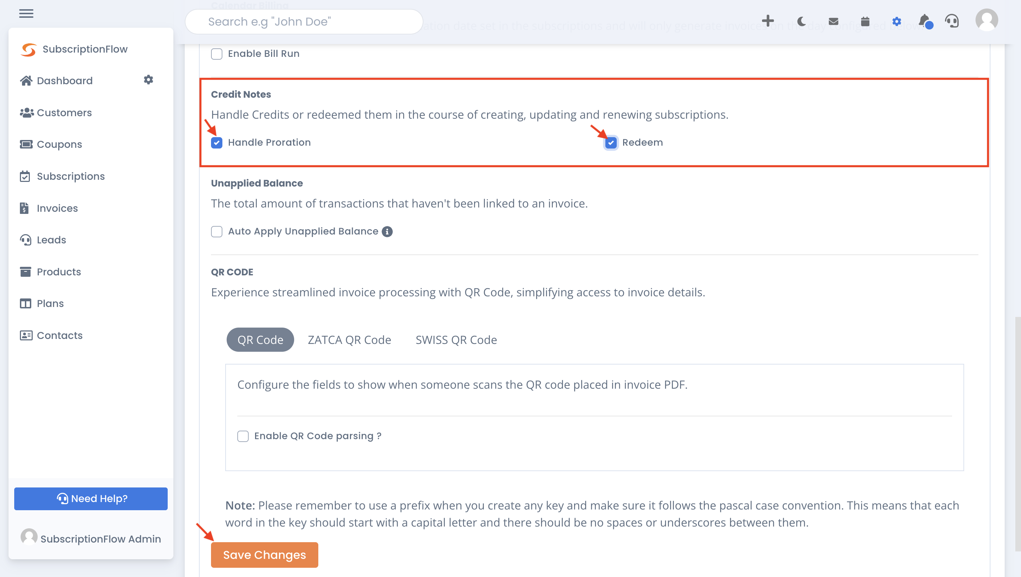Toggle dark mode moon icon
This screenshot has height=577, width=1021.
click(801, 21)
